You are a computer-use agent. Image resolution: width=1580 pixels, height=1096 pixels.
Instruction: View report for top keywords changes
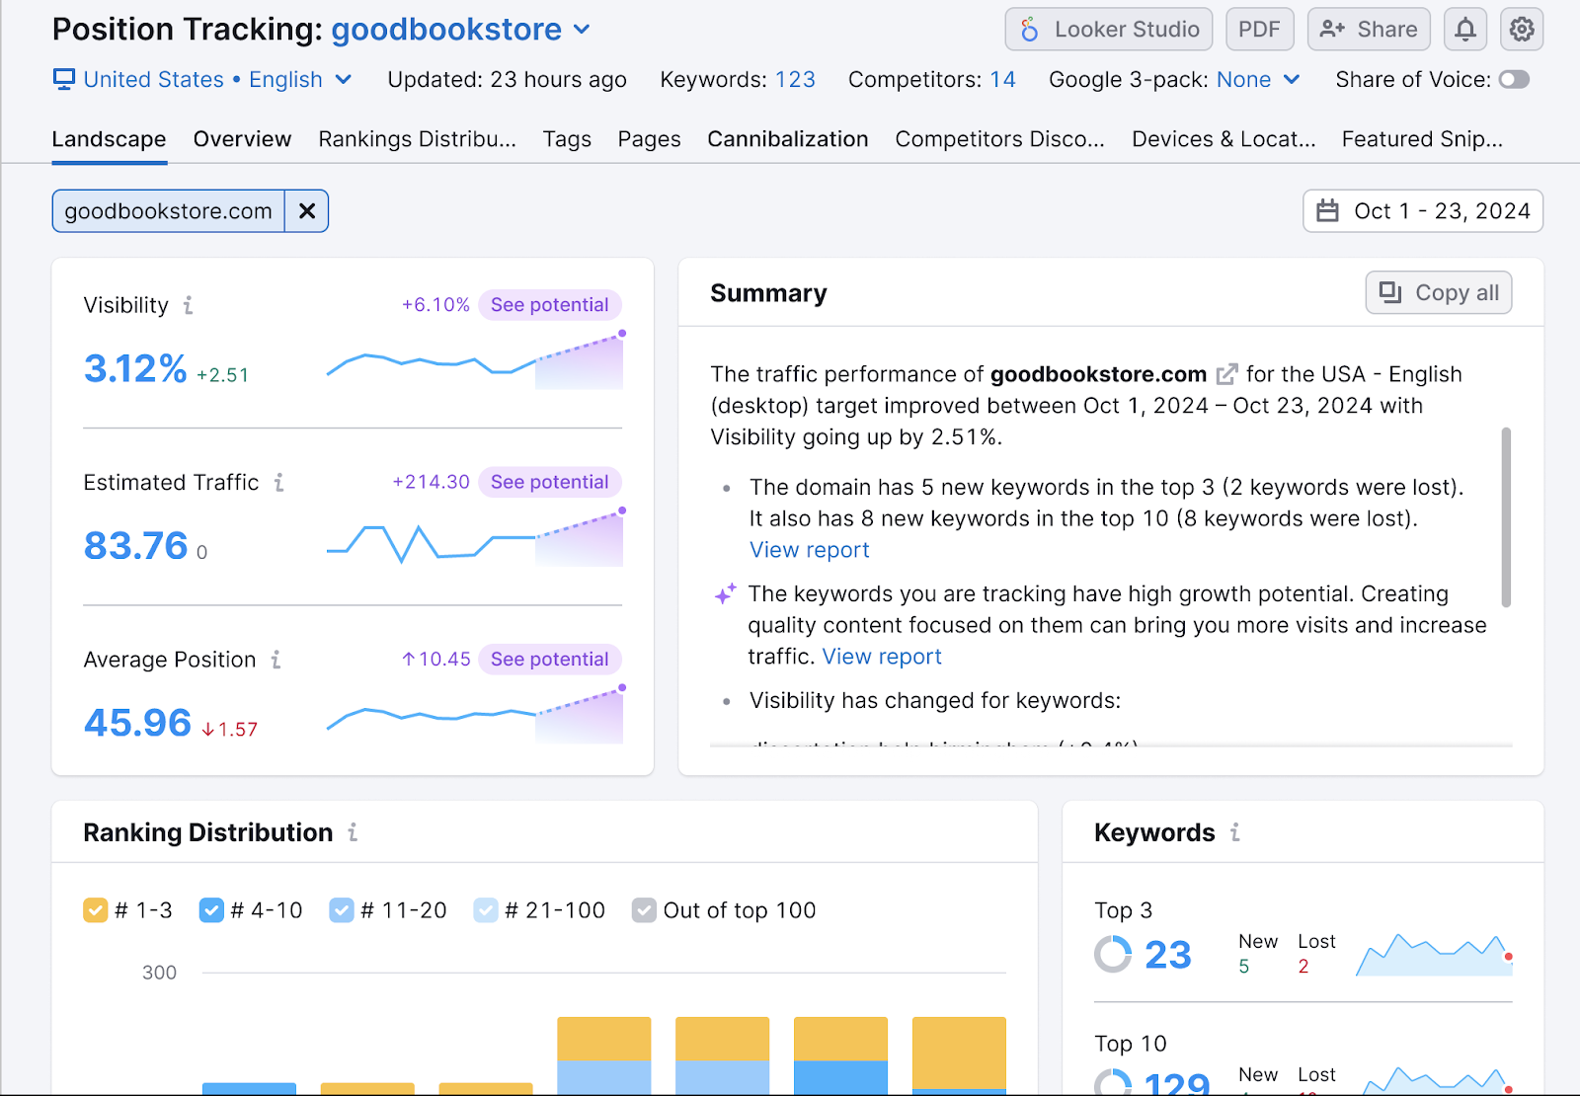pos(810,550)
